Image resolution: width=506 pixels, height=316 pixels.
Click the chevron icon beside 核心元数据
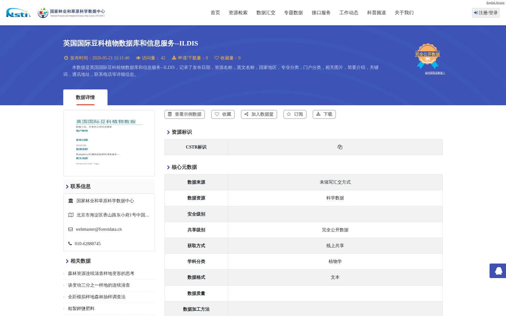(x=169, y=167)
